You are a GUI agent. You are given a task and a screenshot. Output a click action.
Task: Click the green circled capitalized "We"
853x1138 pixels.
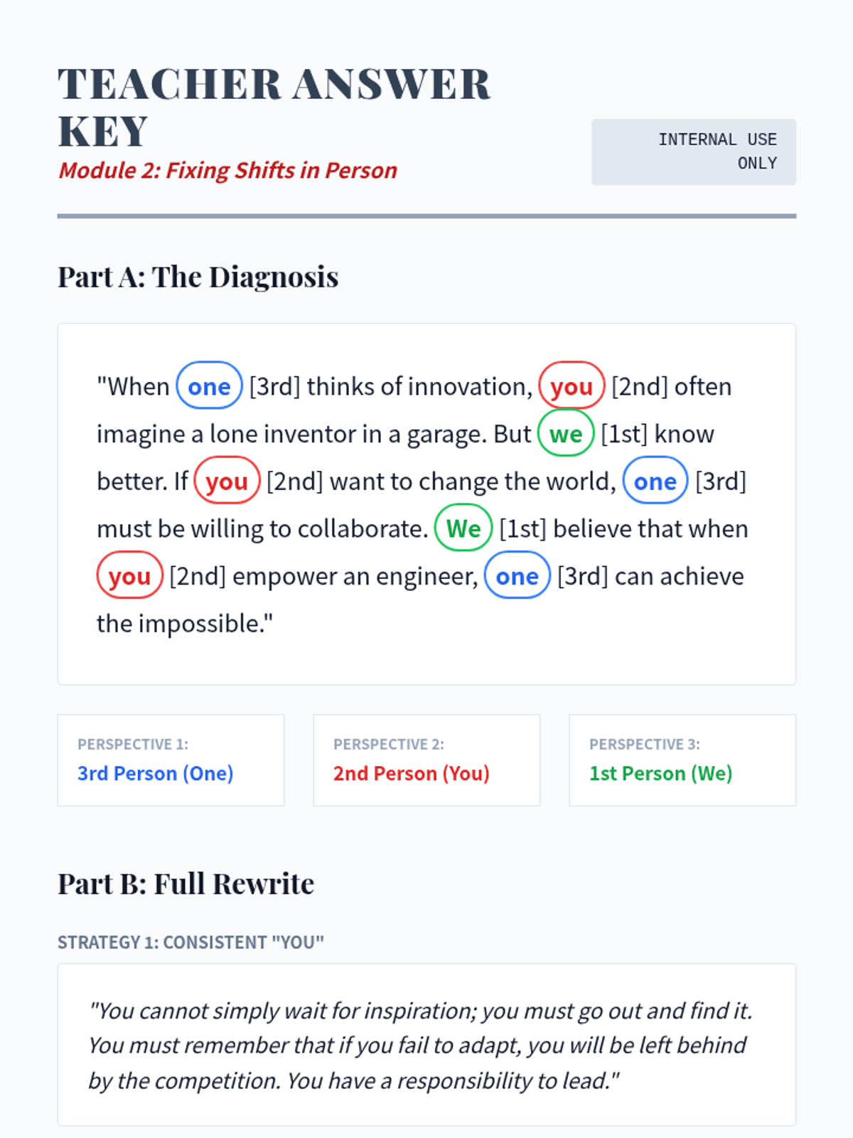point(463,528)
